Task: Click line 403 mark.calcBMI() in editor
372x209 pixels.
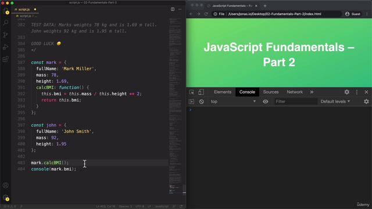Action: [50, 163]
